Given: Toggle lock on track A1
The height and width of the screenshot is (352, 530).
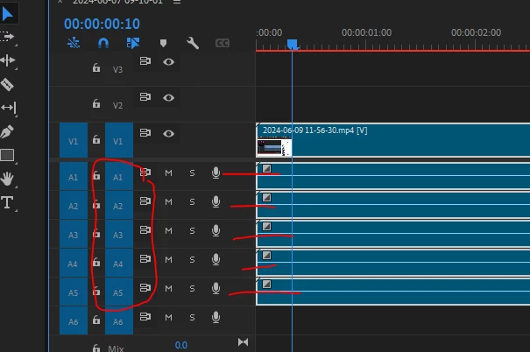Looking at the screenshot, I should 96,175.
